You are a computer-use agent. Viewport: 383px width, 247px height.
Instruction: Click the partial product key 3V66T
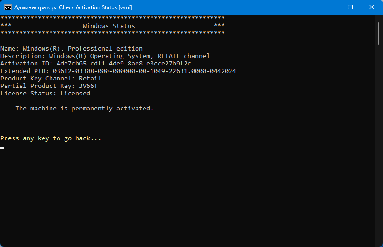tap(88, 86)
